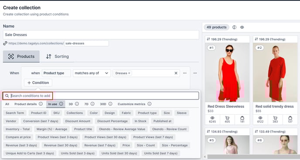Add the In Stock condition

pyautogui.click(x=140, y=121)
